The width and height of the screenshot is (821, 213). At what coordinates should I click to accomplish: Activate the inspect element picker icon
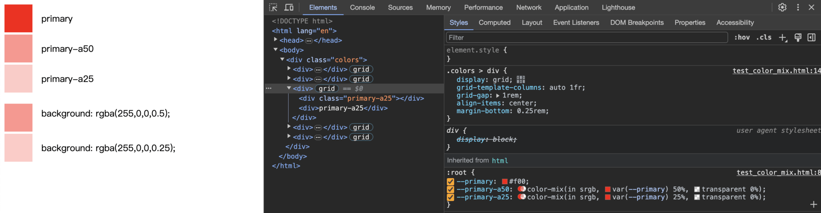tap(273, 7)
